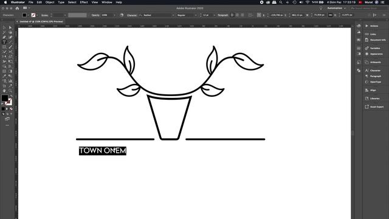Screen dimensions: 389x219
Task: Open the Artboards panel
Action: (376, 62)
